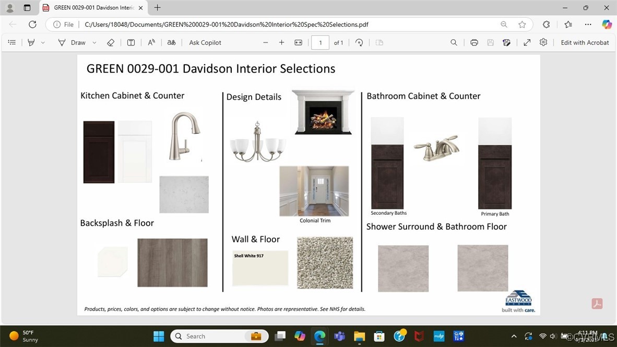617x347 pixels.
Task: Click the Add text box icon
Action: pyautogui.click(x=131, y=42)
